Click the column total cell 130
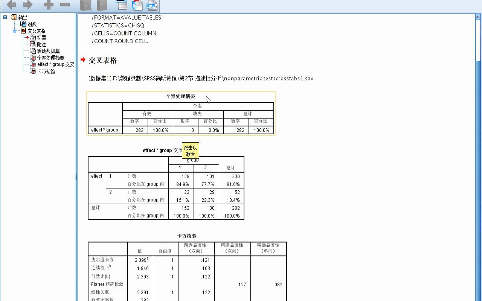The width and height of the screenshot is (482, 301). (x=210, y=208)
